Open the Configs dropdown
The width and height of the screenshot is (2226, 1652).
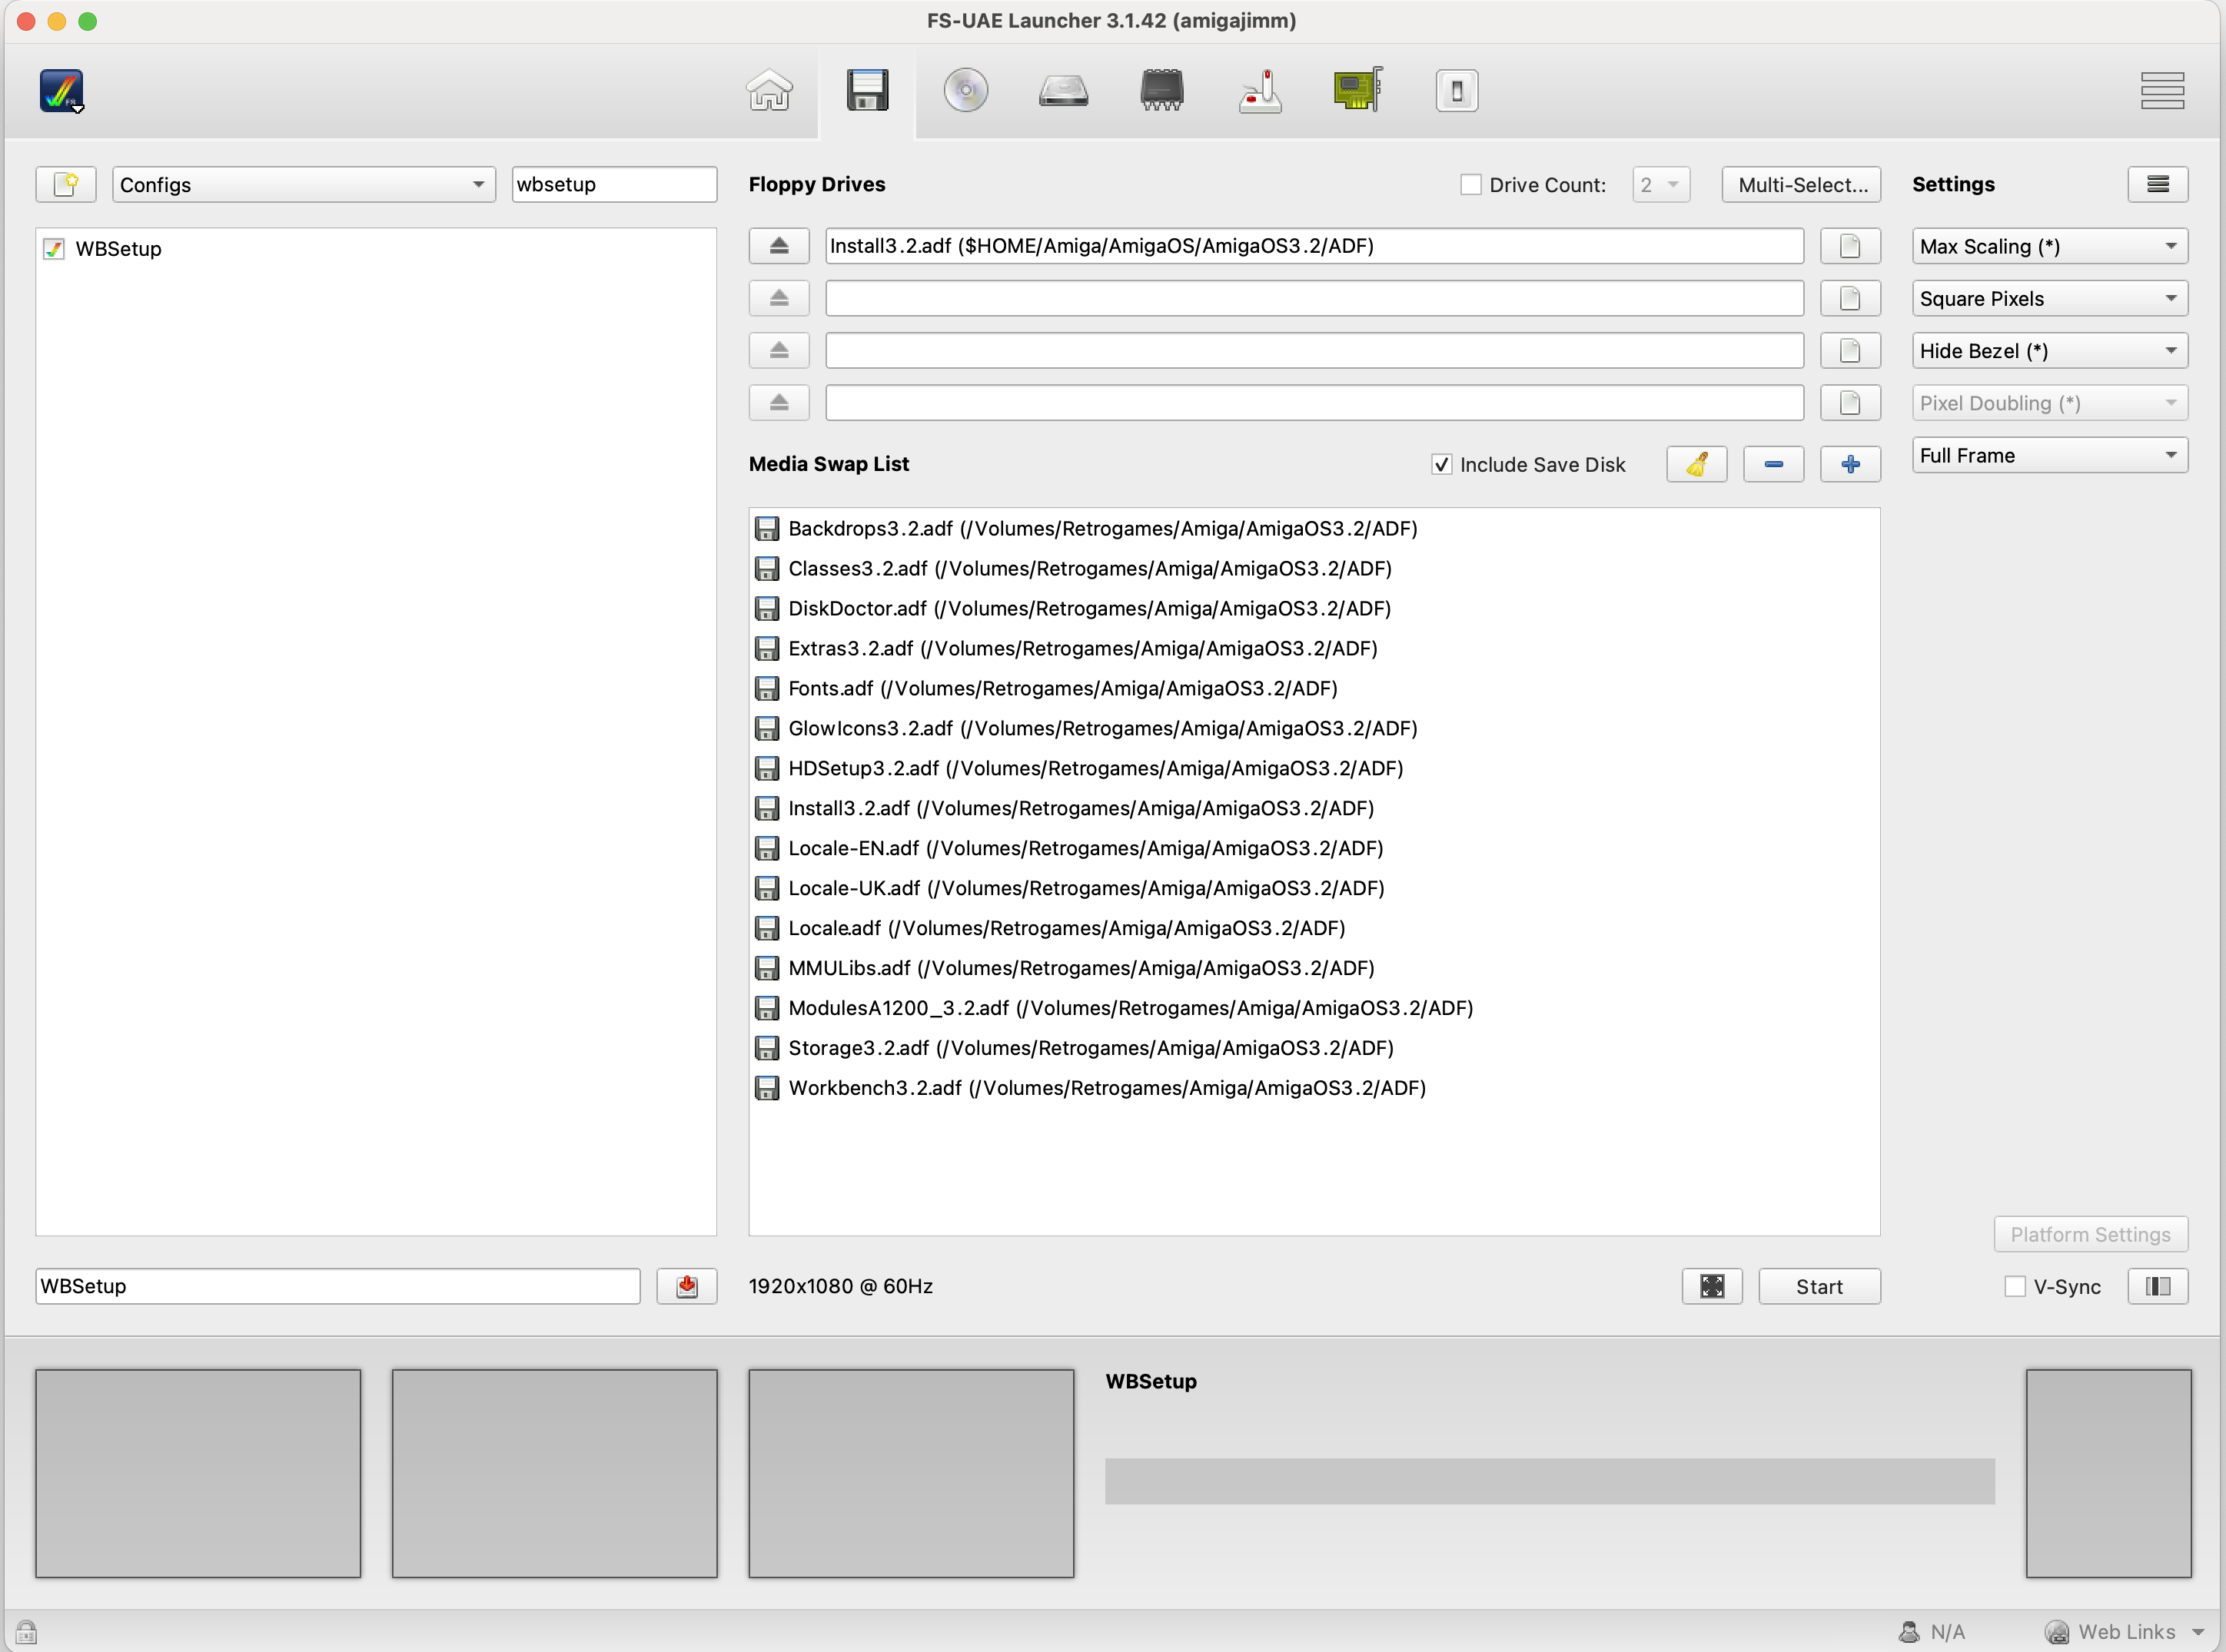coord(303,185)
